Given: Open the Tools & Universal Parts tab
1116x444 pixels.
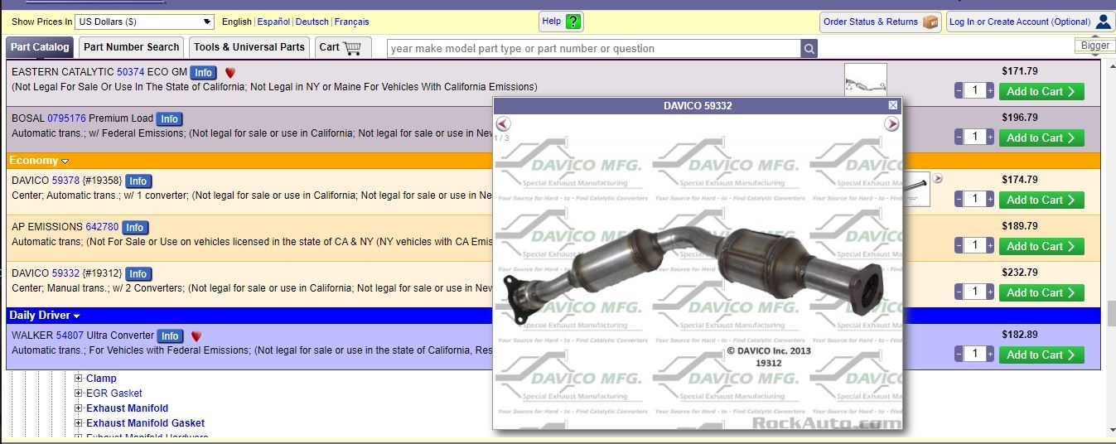Looking at the screenshot, I should (249, 47).
